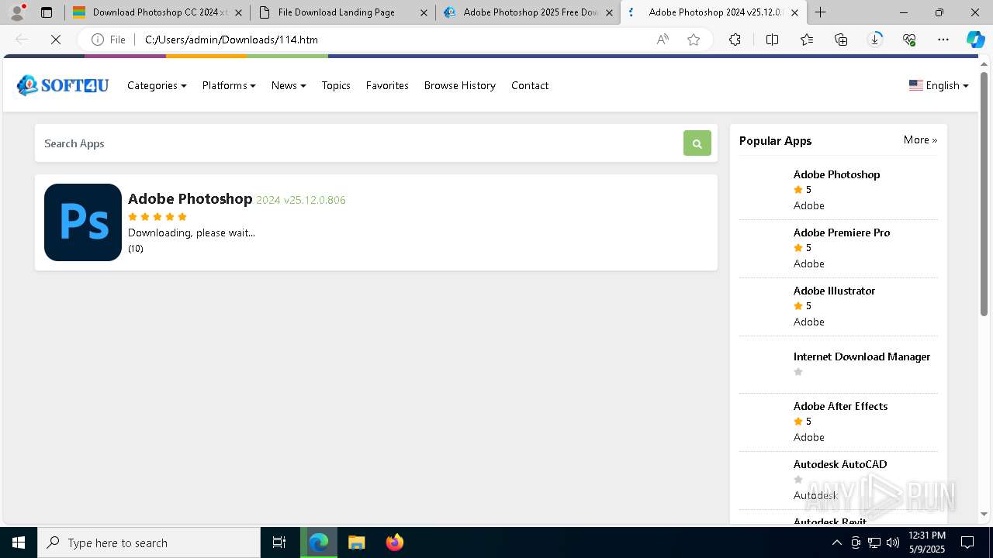The image size is (993, 558).
Task: Toggle the Split screen icon
Action: (x=772, y=40)
